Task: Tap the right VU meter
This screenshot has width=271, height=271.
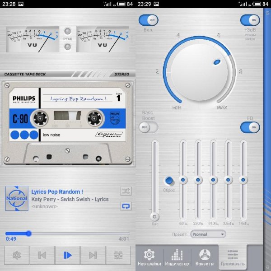Action: (103, 39)
